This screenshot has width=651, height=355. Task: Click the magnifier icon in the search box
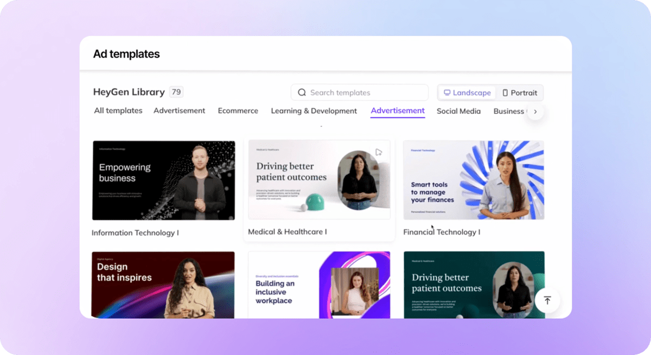coord(302,93)
